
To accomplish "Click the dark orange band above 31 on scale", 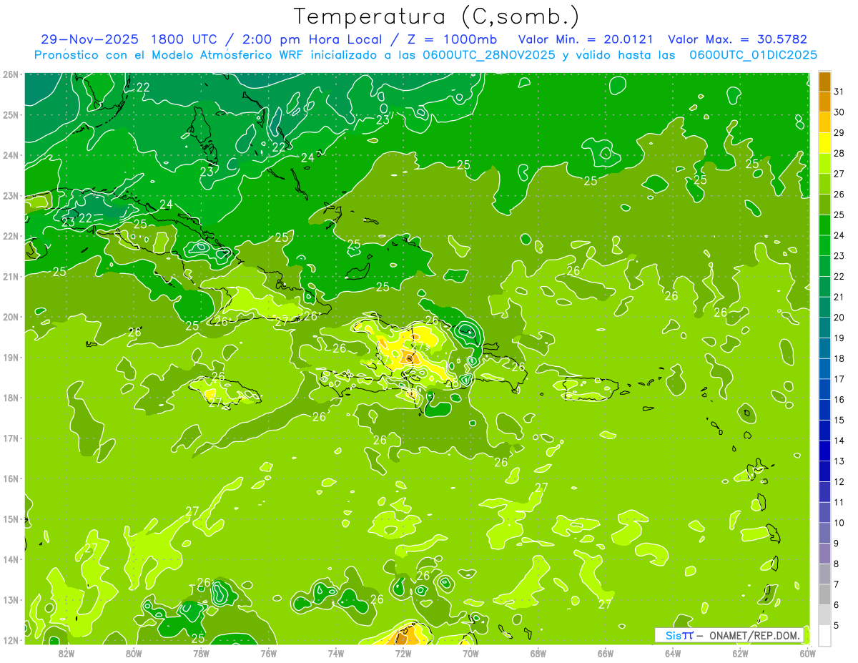I will [824, 82].
